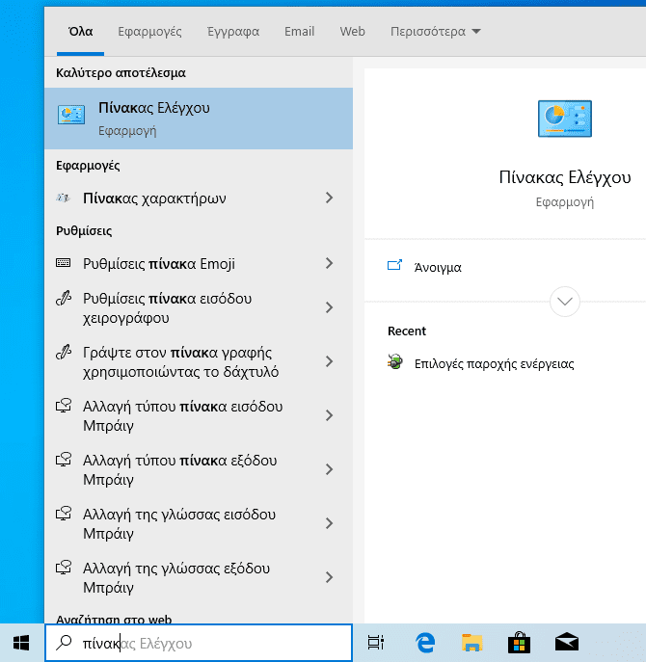Switch to Εφαρμογές tab
This screenshot has height=662, width=646.
coord(149,32)
